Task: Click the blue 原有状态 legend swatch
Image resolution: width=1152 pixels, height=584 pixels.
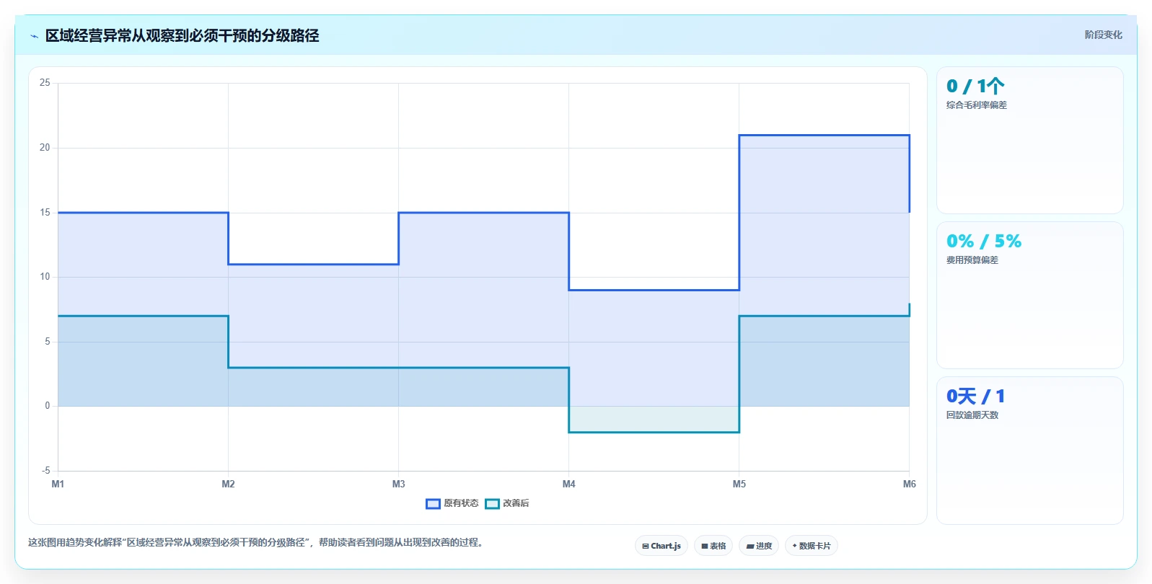Action: pyautogui.click(x=433, y=504)
